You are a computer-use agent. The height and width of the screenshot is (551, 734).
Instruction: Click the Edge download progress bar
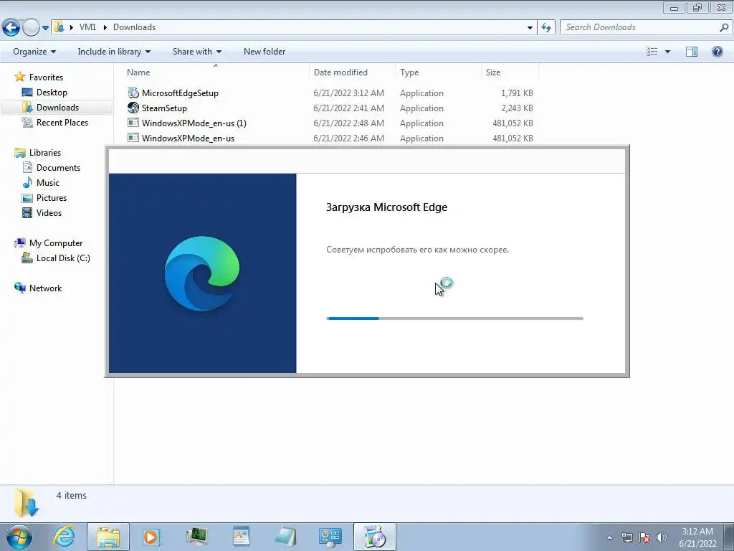[x=454, y=319]
